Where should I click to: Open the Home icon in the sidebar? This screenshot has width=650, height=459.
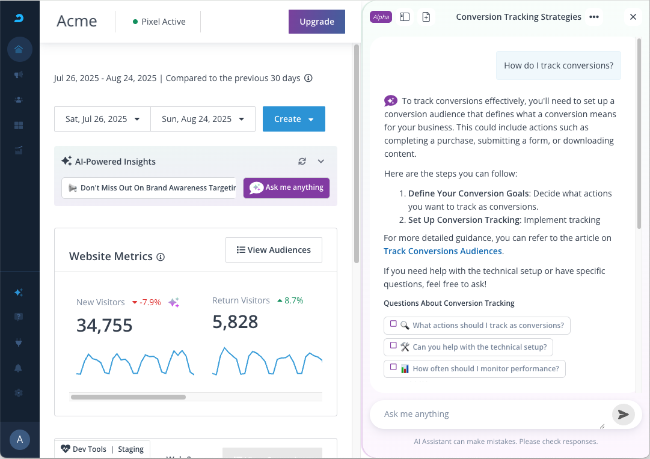click(x=19, y=49)
